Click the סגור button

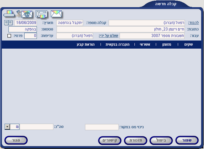point(16,141)
